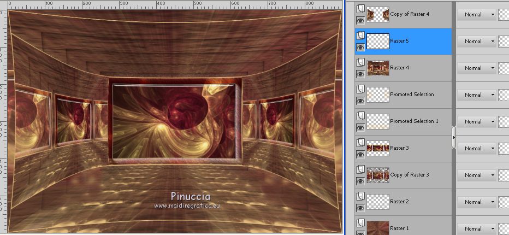Click the layer type icon of Raster 3
Image resolution: width=509 pixels, height=235 pixels.
point(360,143)
